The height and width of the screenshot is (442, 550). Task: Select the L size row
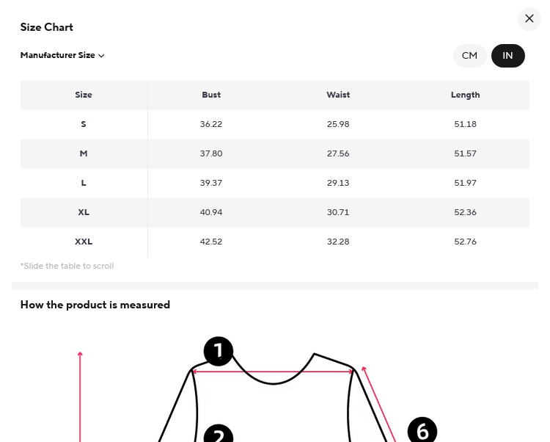coord(84,183)
